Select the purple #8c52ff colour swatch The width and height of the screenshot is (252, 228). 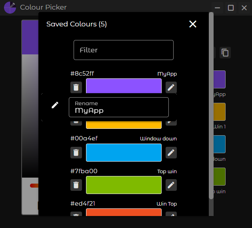(124, 86)
